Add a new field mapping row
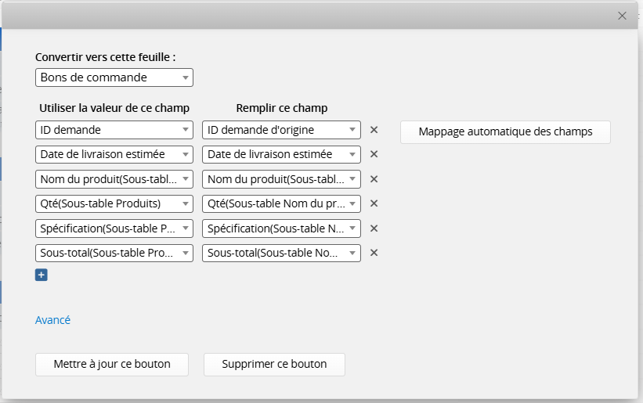643x403 pixels. (41, 275)
